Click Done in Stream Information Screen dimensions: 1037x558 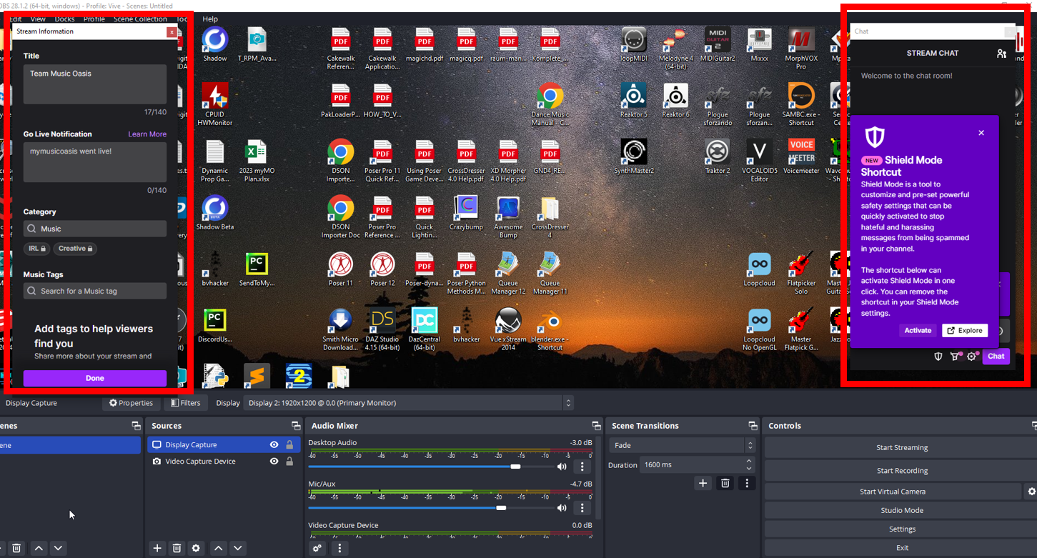(95, 378)
